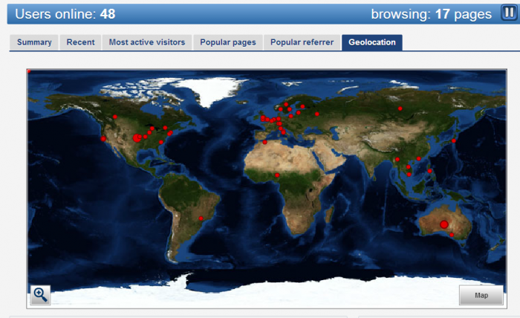Switch map view with Map button

(481, 295)
